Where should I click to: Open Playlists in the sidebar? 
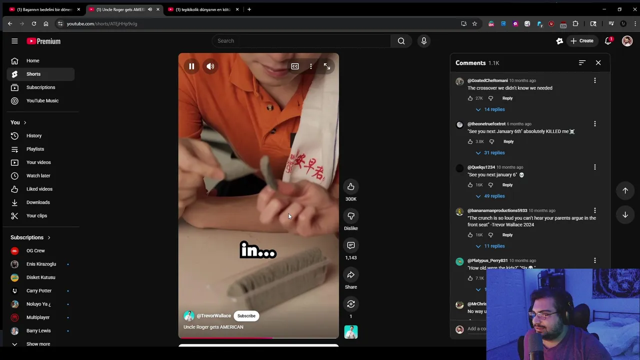(40, 149)
